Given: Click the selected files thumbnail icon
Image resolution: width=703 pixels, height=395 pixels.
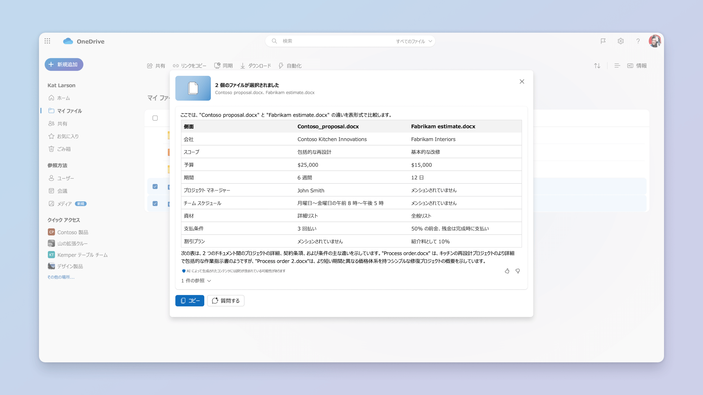Looking at the screenshot, I should point(193,88).
